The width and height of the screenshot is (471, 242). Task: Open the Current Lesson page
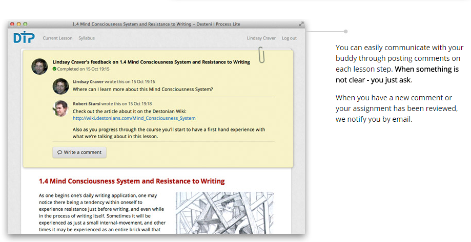[57, 38]
